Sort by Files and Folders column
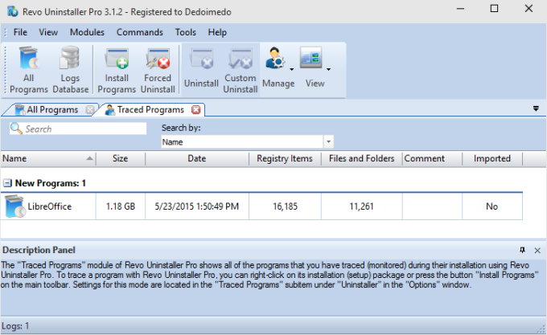This screenshot has height=335, width=547. (x=361, y=158)
